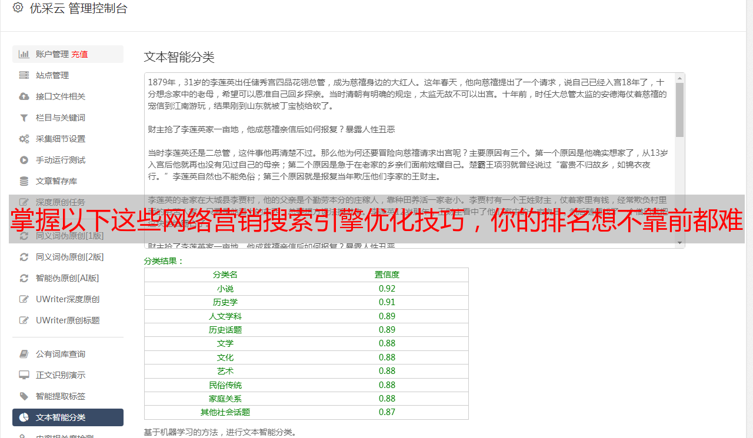Select the 0.91 confidence value

coord(387,302)
